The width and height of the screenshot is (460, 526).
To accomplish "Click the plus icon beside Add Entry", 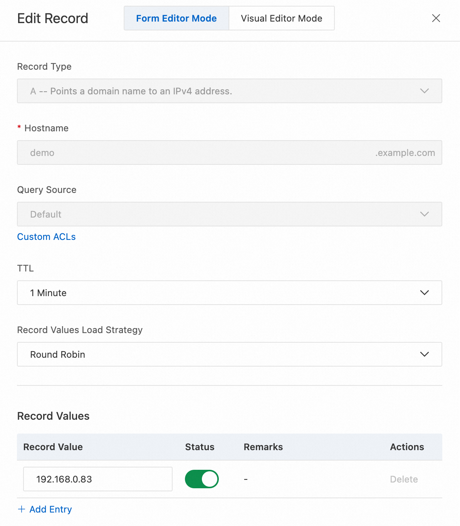I will [x=22, y=509].
